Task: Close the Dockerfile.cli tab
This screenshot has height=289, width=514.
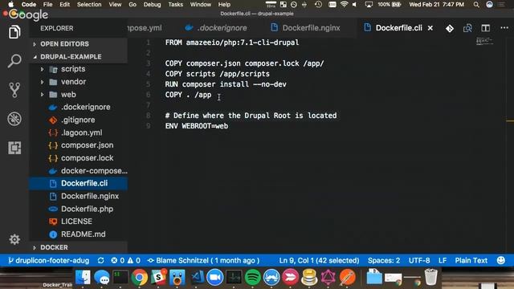Action: point(430,28)
